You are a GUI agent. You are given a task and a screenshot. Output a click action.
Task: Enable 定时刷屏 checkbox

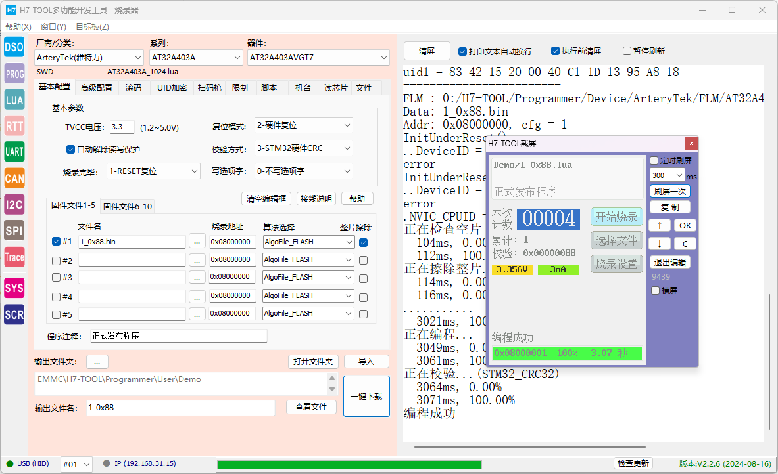click(654, 160)
